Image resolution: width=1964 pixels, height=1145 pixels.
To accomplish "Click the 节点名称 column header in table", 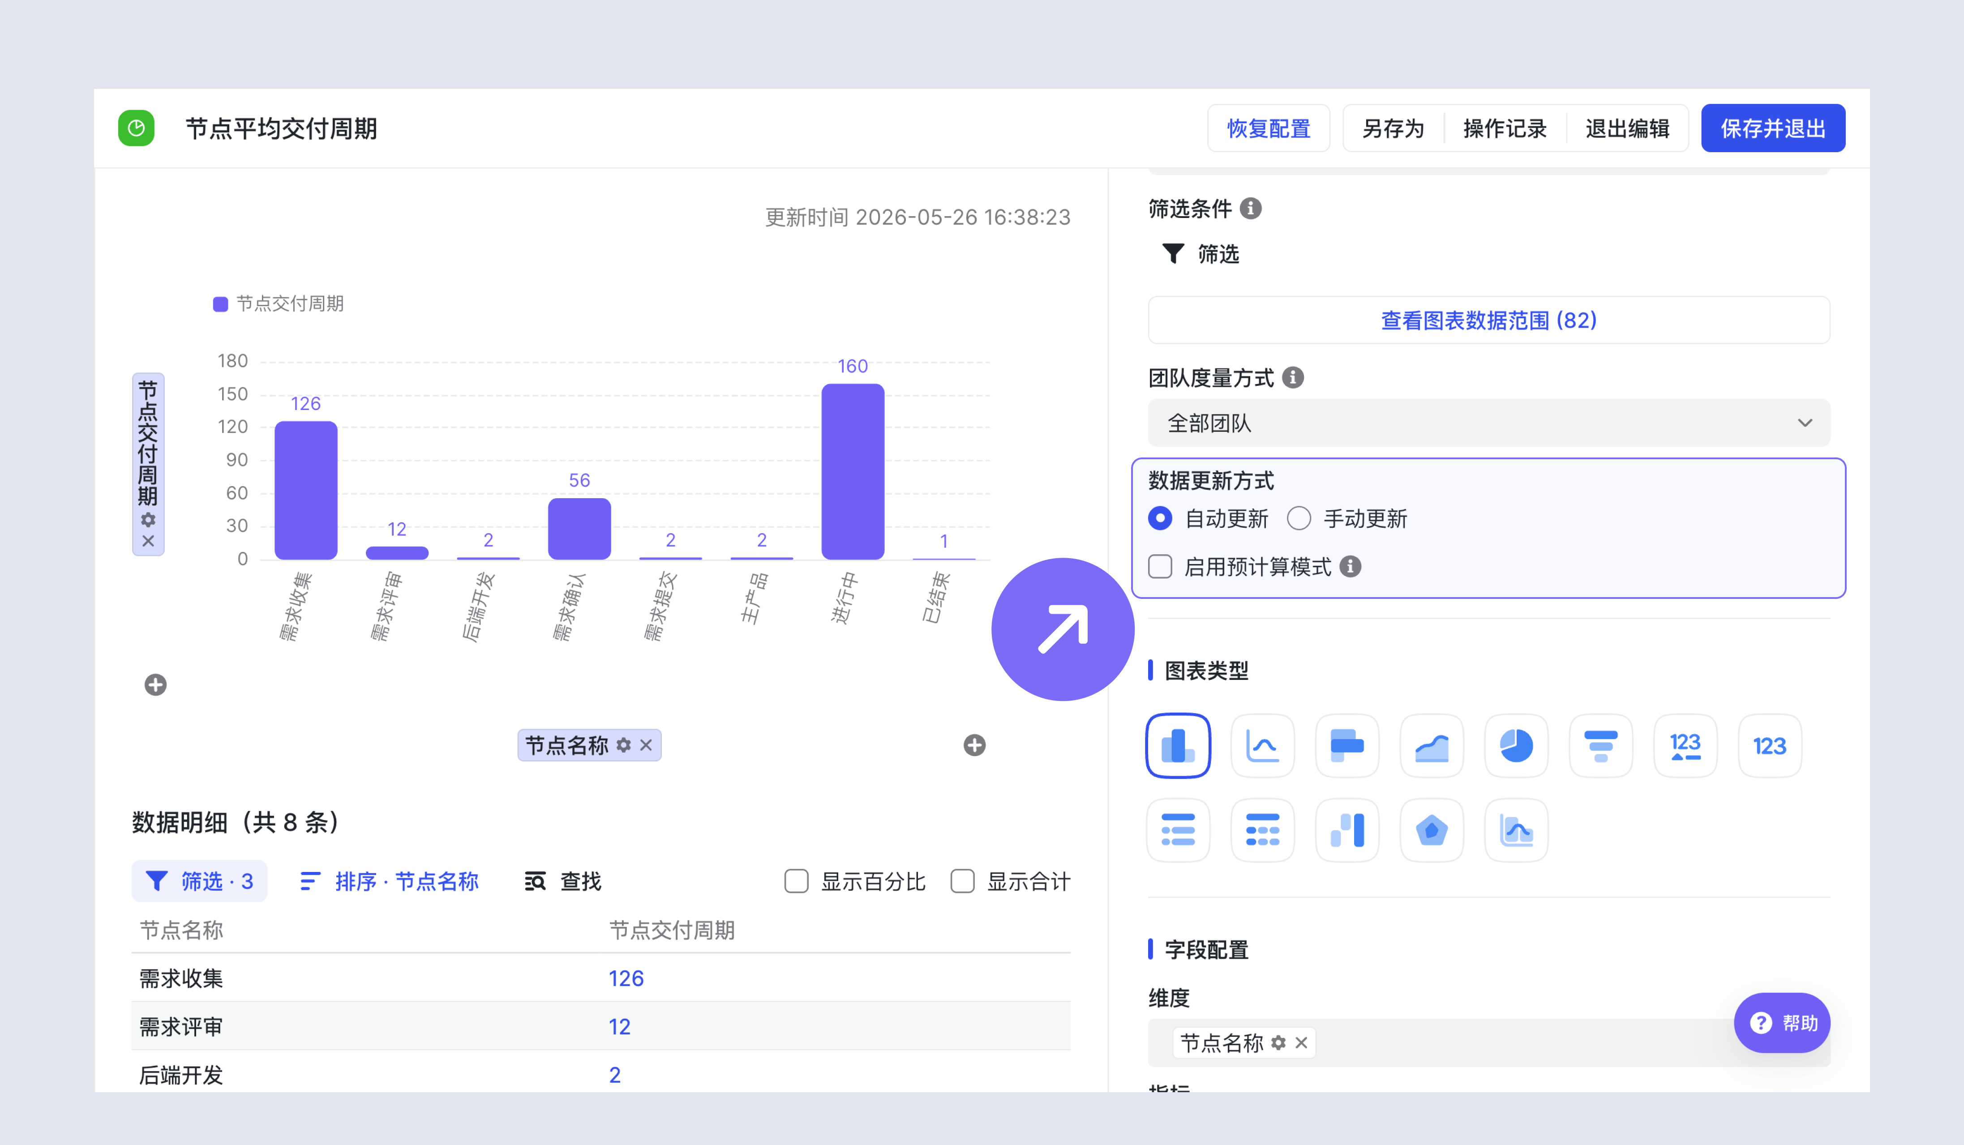I will (181, 930).
